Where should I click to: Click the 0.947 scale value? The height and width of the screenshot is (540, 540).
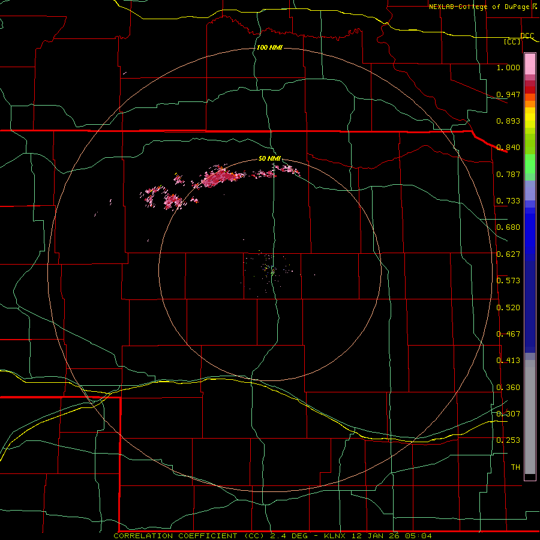coord(508,94)
